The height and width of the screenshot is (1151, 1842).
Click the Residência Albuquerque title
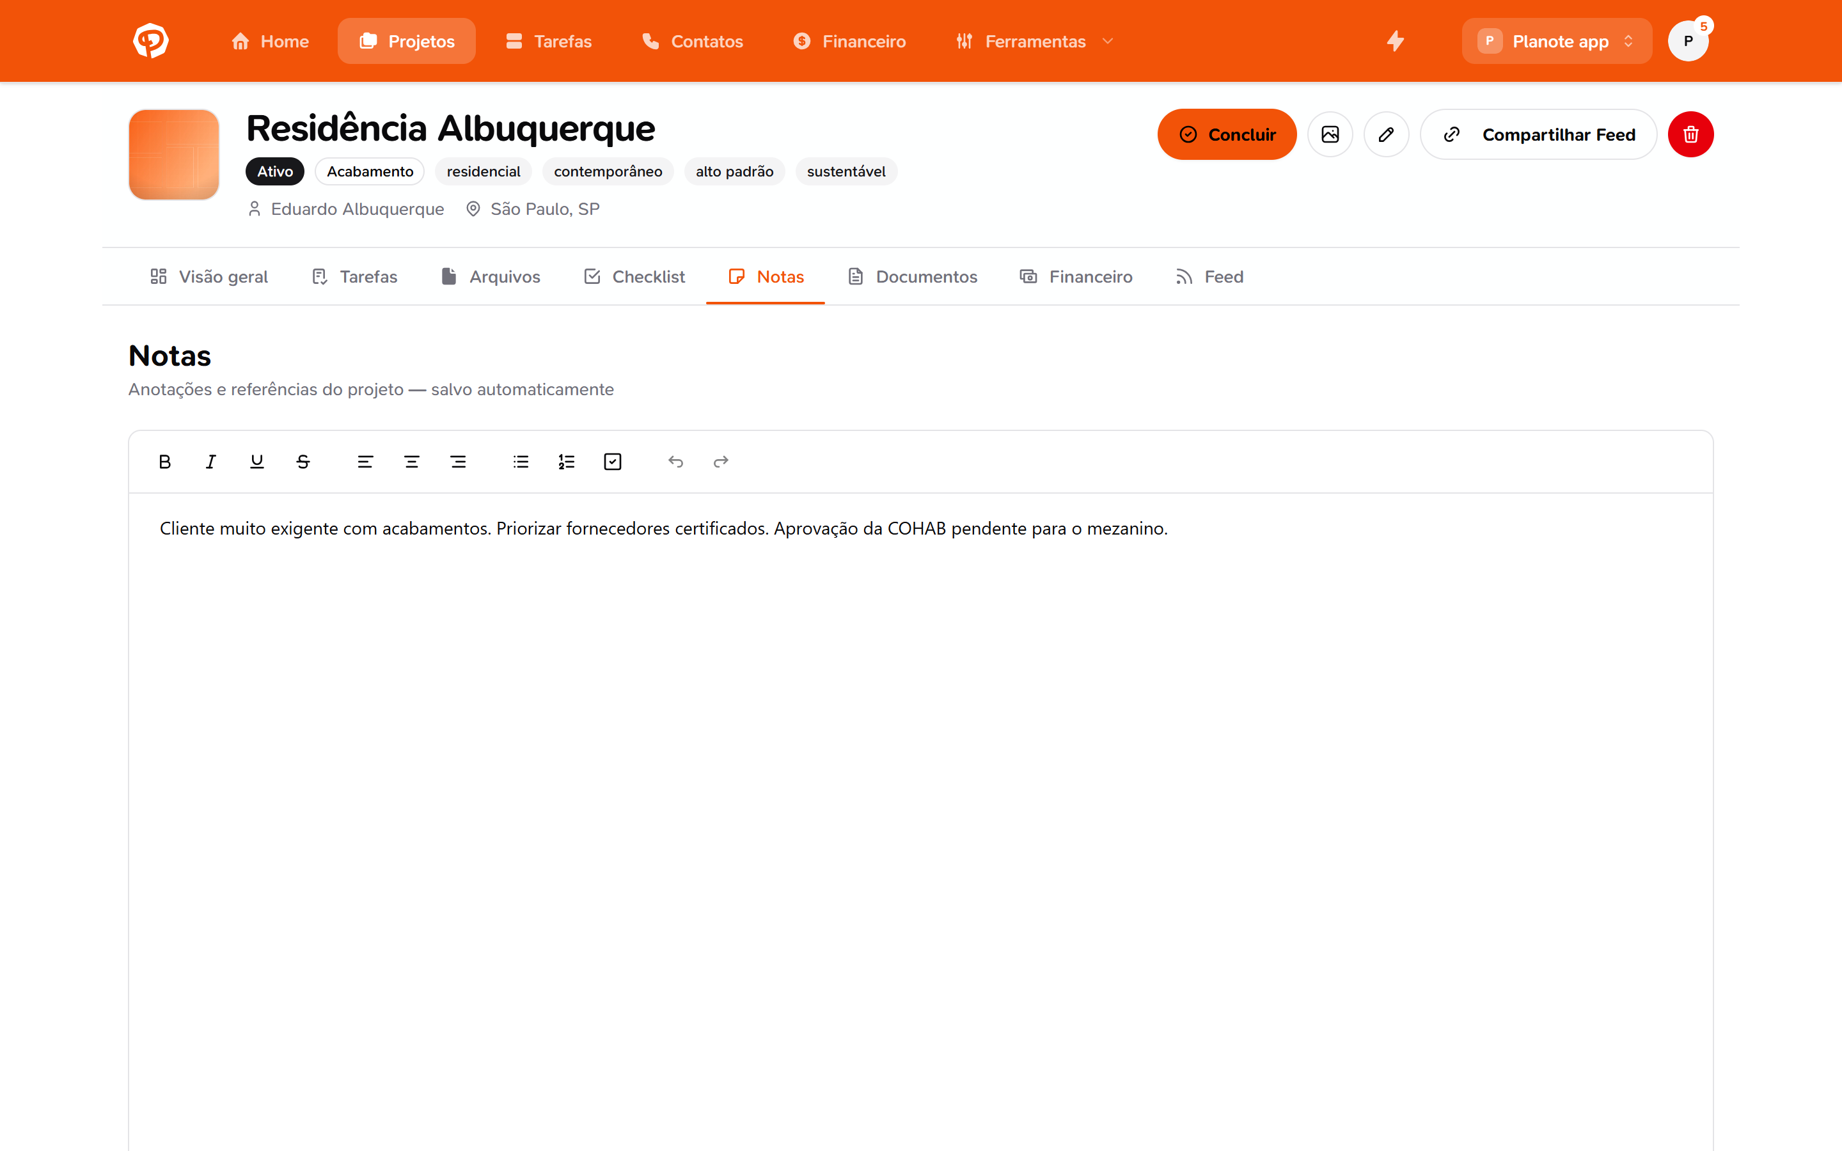pos(451,128)
